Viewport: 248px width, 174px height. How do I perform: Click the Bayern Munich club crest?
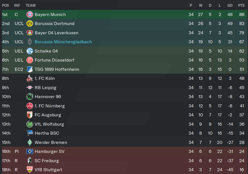pos(30,15)
